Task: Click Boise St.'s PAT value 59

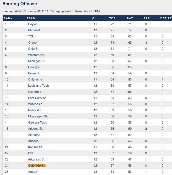Action: (130, 73)
